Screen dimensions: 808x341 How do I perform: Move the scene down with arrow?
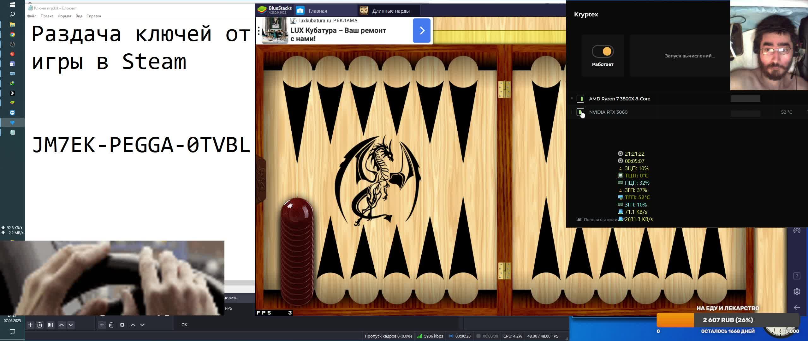pyautogui.click(x=71, y=325)
